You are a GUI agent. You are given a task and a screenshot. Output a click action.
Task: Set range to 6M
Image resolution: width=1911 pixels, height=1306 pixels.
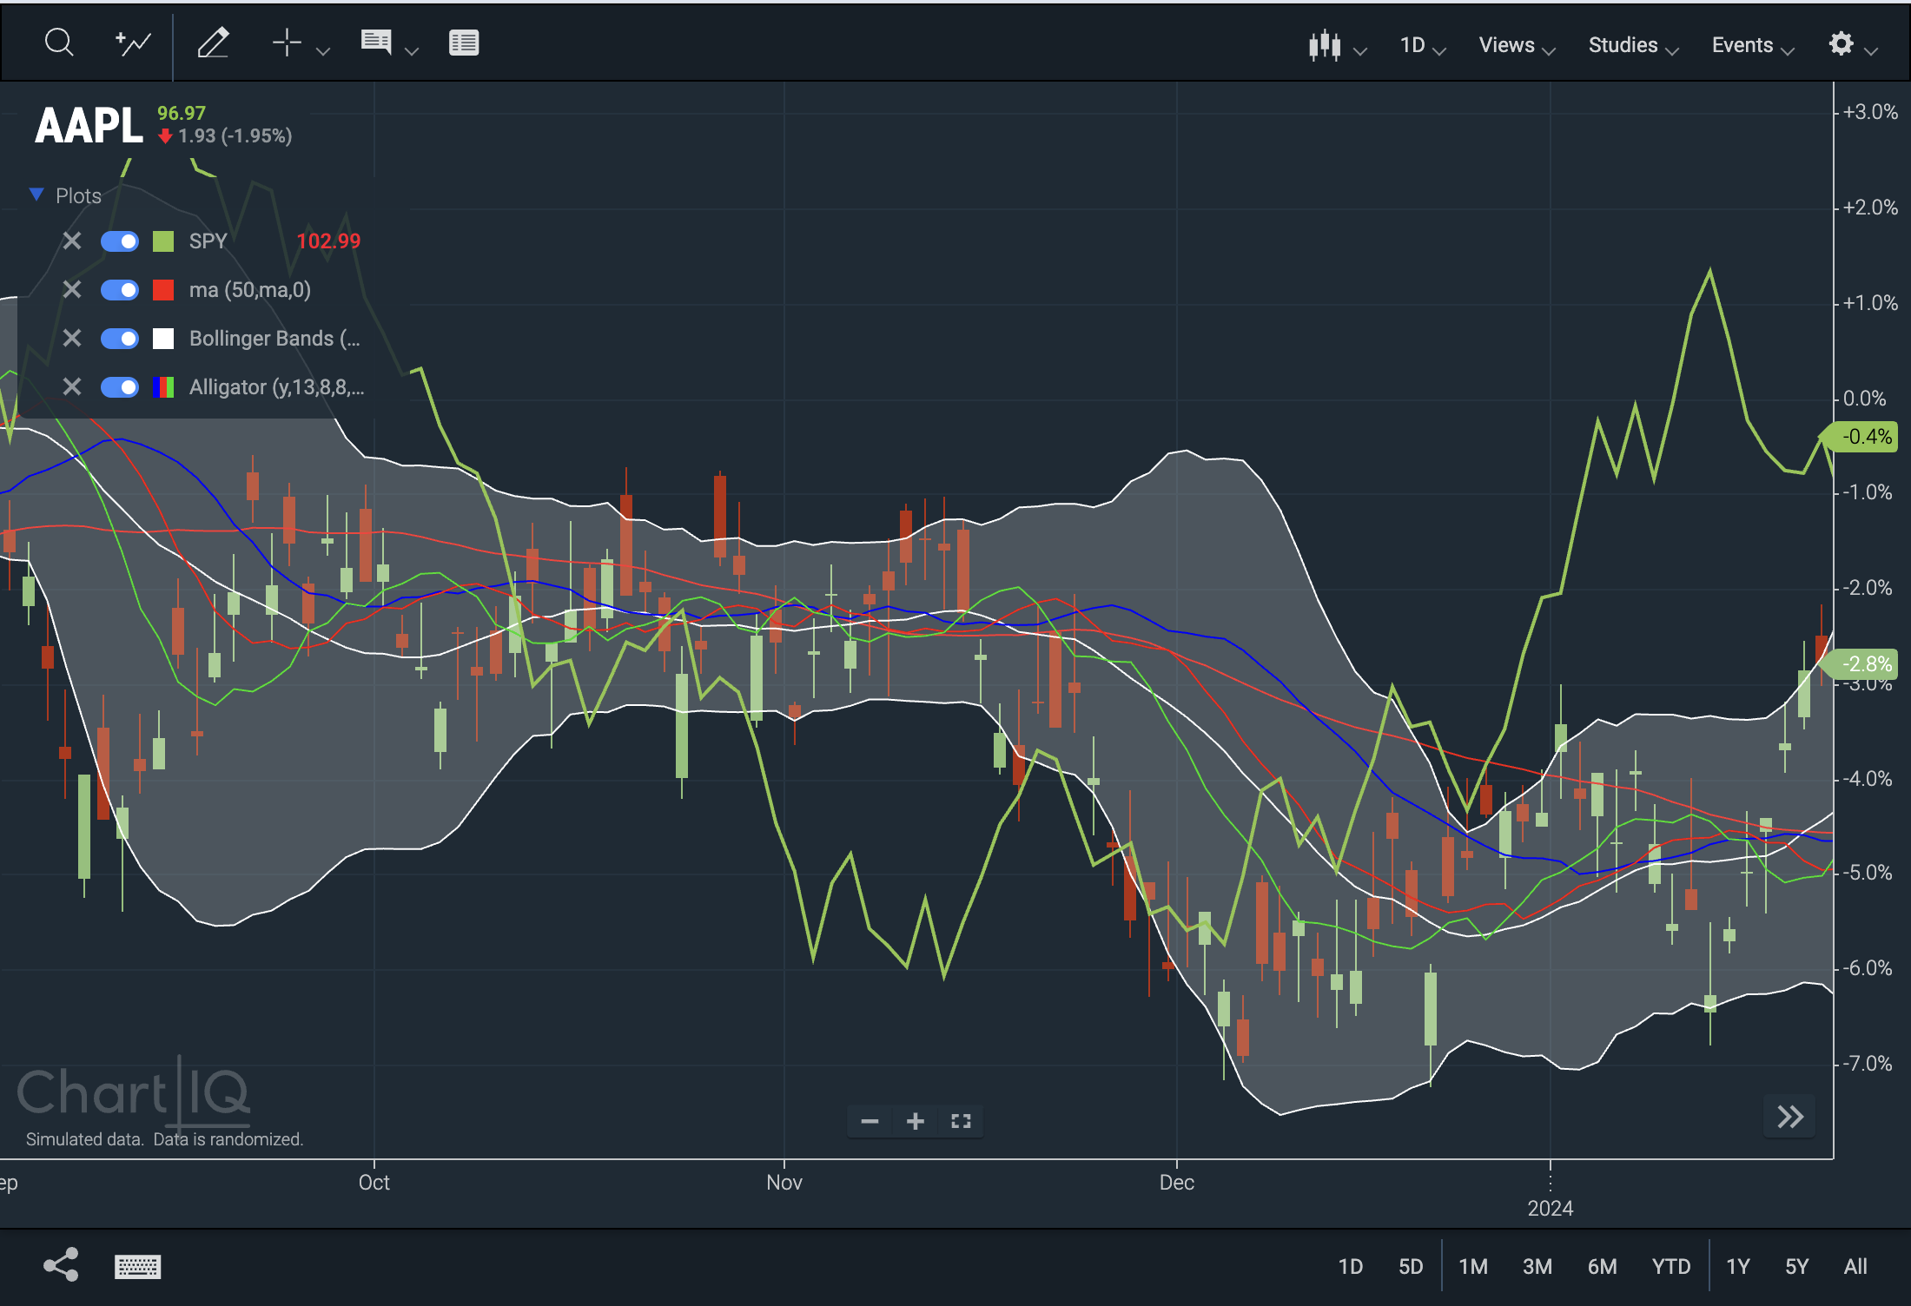coord(1603,1267)
